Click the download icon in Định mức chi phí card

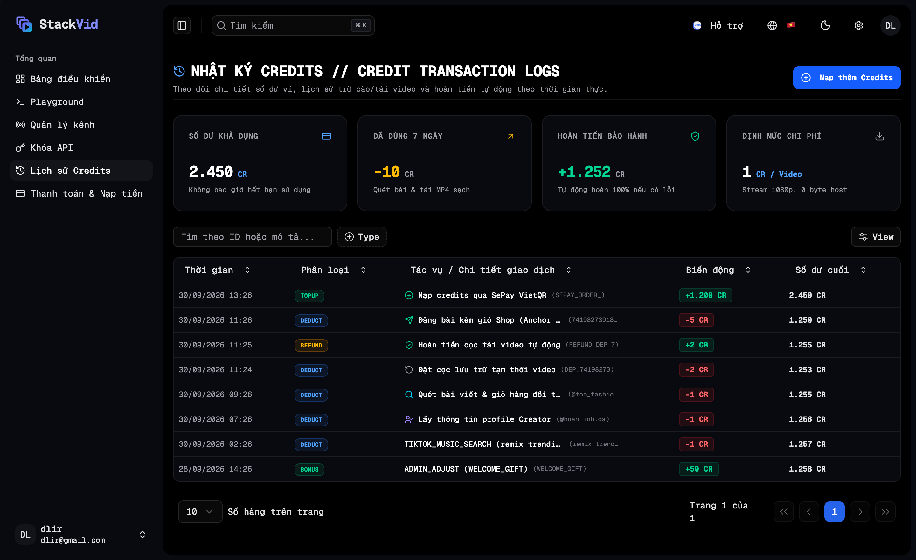click(879, 136)
